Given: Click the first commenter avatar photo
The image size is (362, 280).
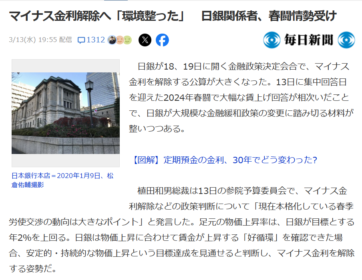Looking at the screenshot, I should pos(112,40).
